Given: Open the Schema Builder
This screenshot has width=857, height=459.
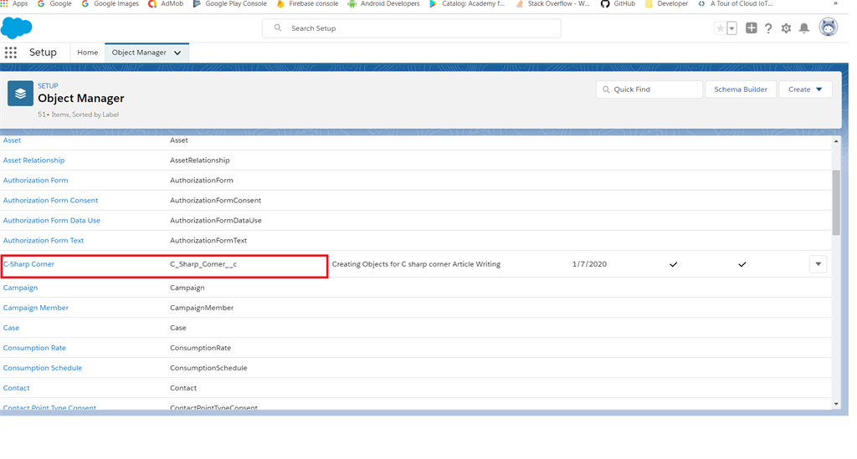Looking at the screenshot, I should [x=741, y=89].
